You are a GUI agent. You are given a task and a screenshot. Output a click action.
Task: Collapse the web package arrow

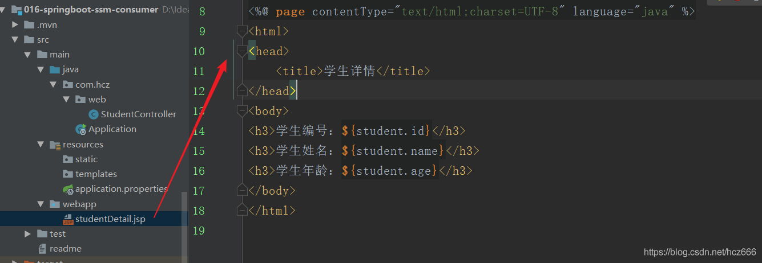pos(66,99)
